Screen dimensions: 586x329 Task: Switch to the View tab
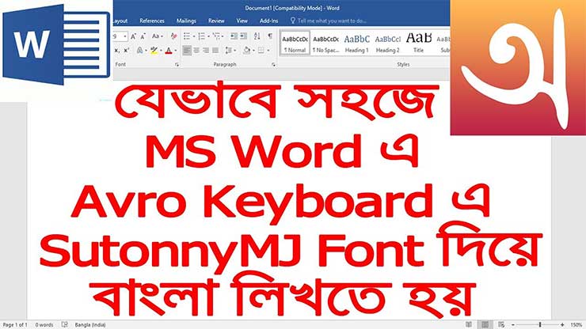tap(242, 21)
